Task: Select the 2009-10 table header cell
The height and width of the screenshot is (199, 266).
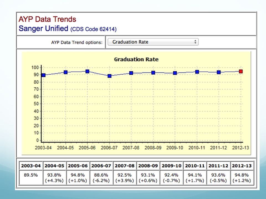Action: point(171,166)
